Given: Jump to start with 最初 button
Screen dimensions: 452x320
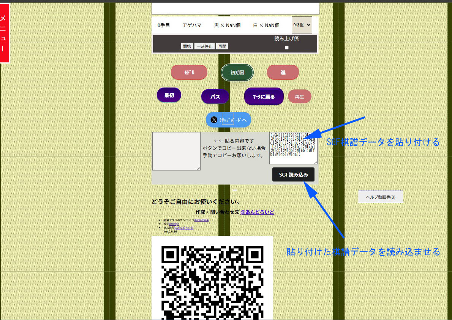Looking at the screenshot, I should (169, 95).
